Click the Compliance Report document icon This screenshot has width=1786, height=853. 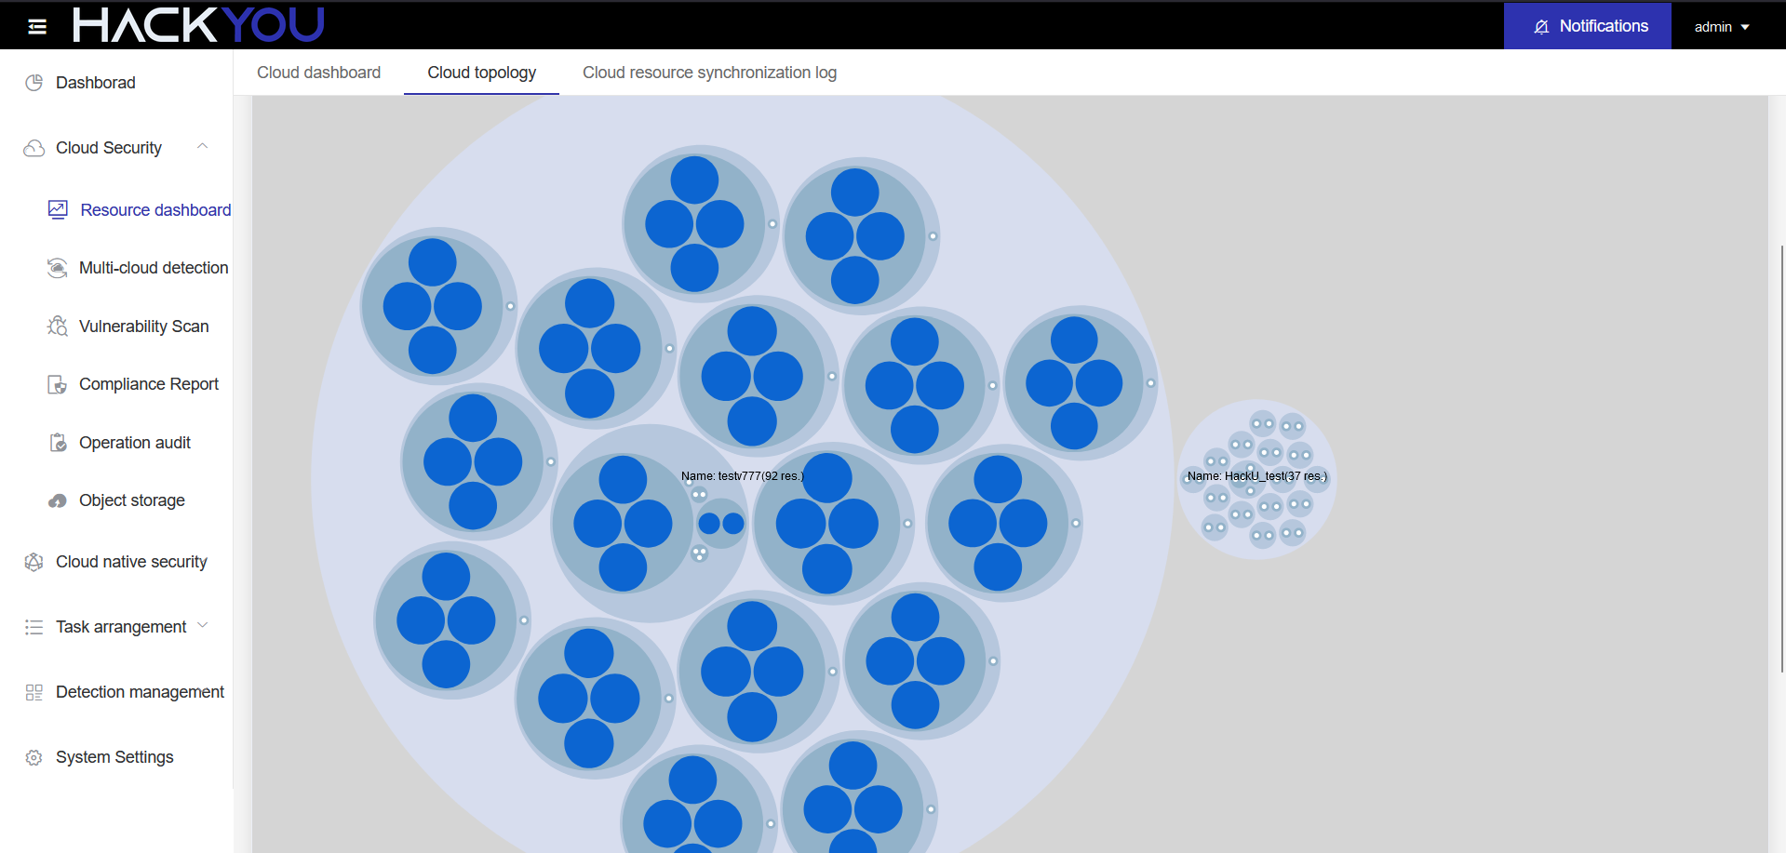click(58, 384)
